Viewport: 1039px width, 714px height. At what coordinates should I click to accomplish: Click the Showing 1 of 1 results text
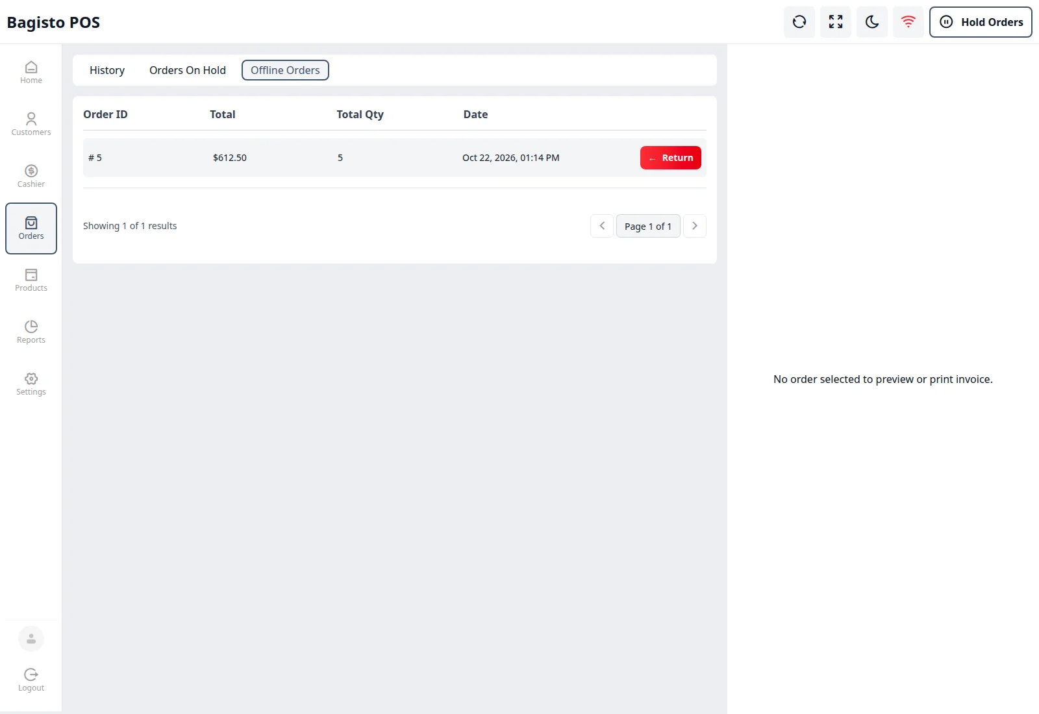pos(130,226)
